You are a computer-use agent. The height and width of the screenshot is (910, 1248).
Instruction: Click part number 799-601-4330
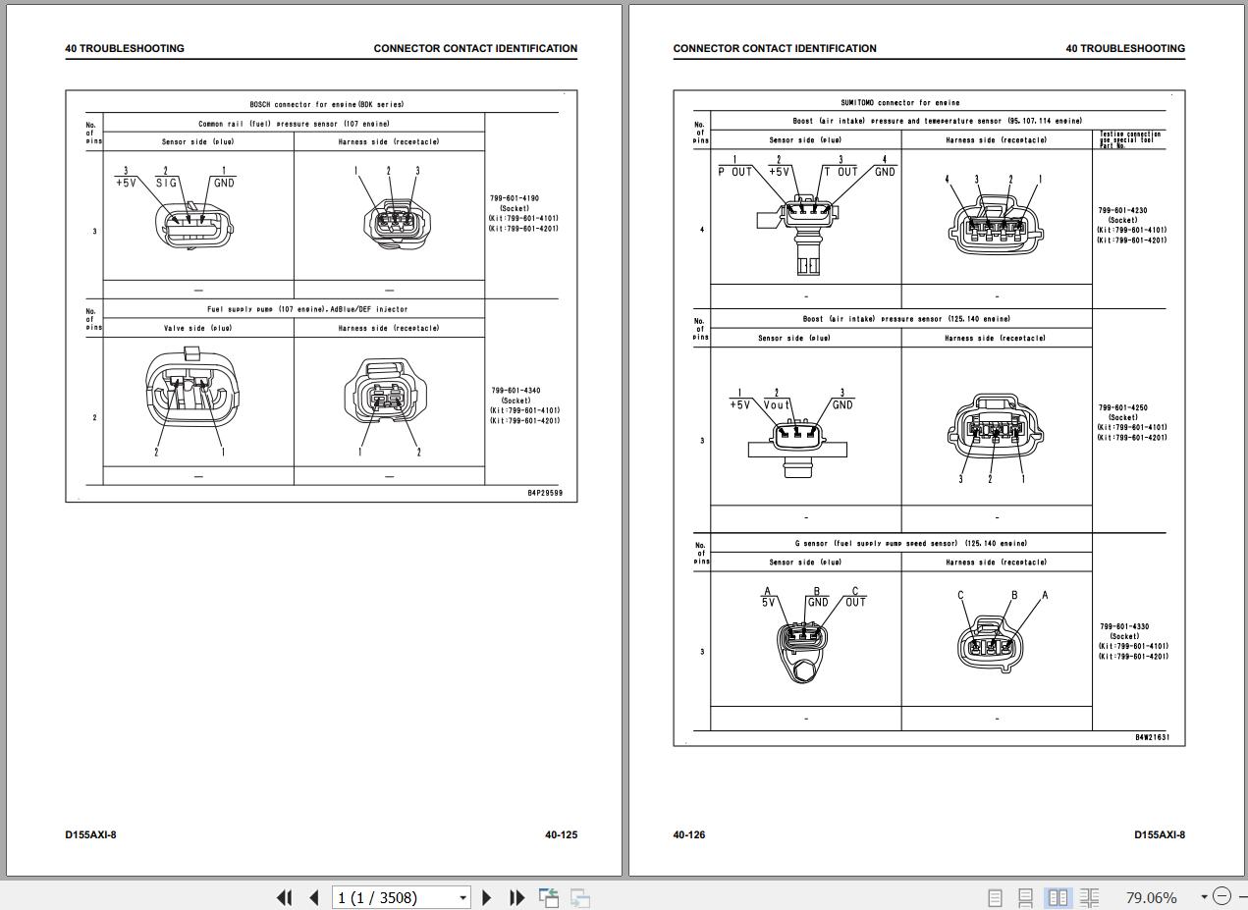[1124, 626]
